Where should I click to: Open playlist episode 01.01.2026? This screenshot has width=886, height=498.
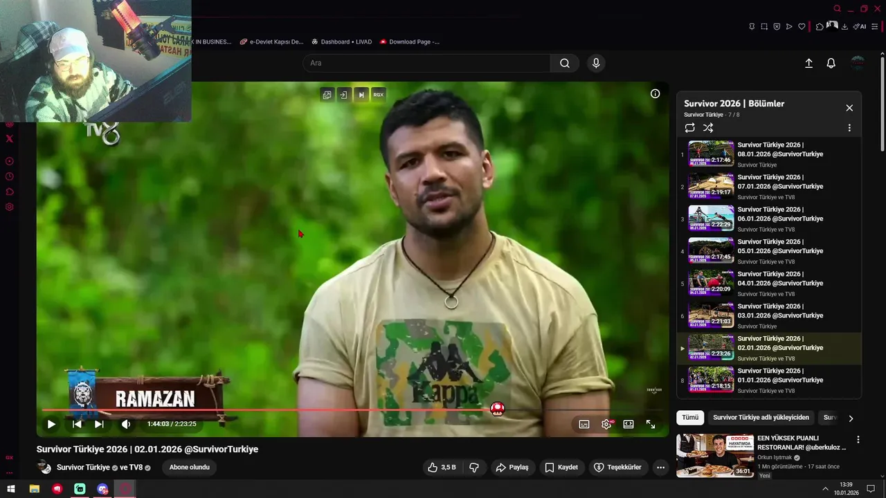click(768, 380)
